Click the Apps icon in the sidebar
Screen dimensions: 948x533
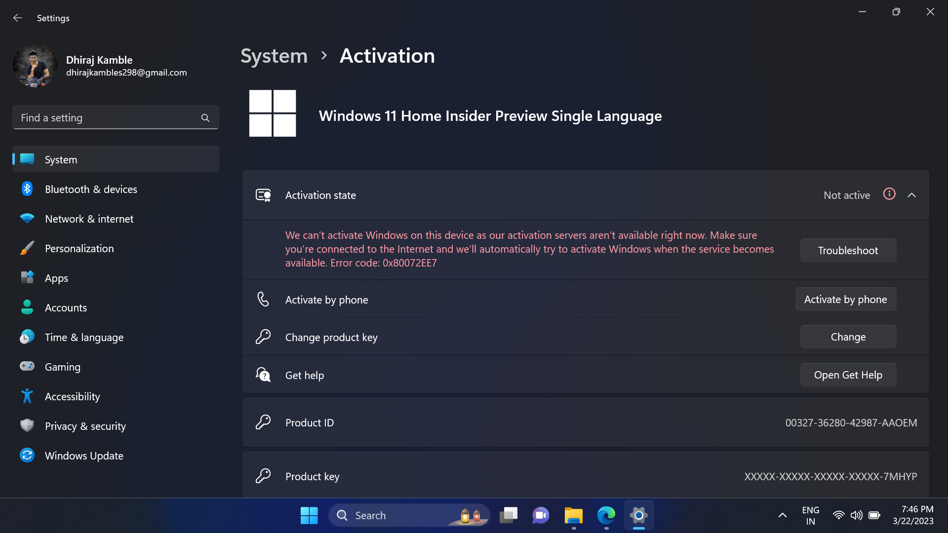27,278
